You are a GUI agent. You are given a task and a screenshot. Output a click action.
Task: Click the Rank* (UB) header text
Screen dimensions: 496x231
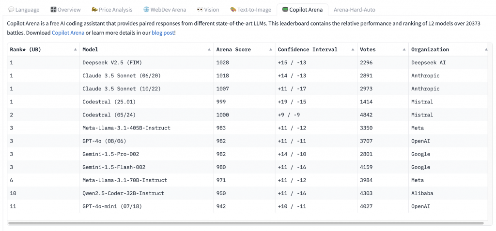coord(25,50)
